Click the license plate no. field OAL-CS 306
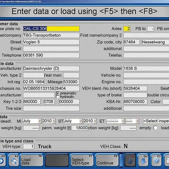169x169 pixels. (51, 29)
